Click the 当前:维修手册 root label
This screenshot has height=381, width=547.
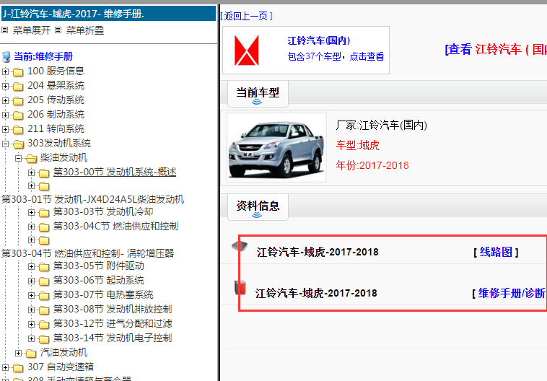click(43, 56)
